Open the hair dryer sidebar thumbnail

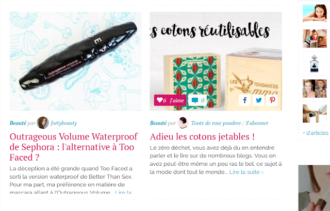tap(315, 113)
